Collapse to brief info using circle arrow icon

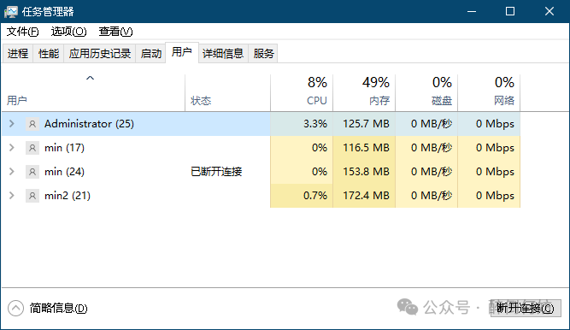(15, 308)
